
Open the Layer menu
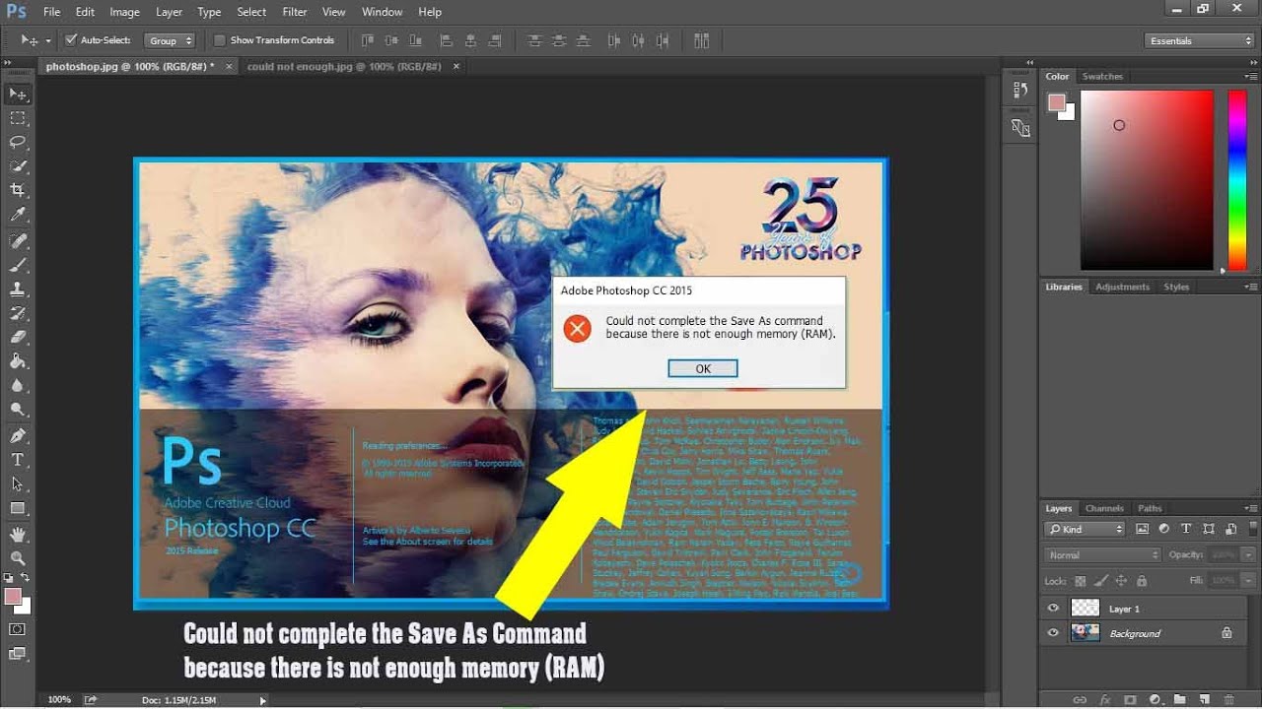tap(169, 12)
